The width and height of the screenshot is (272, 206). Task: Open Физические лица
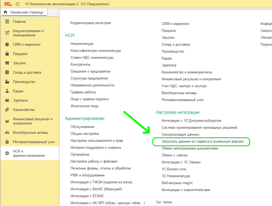point(84,106)
